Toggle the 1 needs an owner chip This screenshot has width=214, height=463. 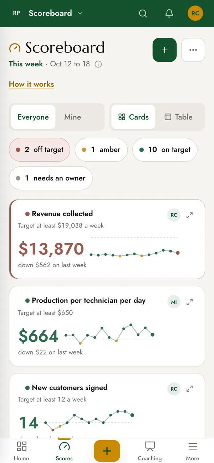pos(51,178)
